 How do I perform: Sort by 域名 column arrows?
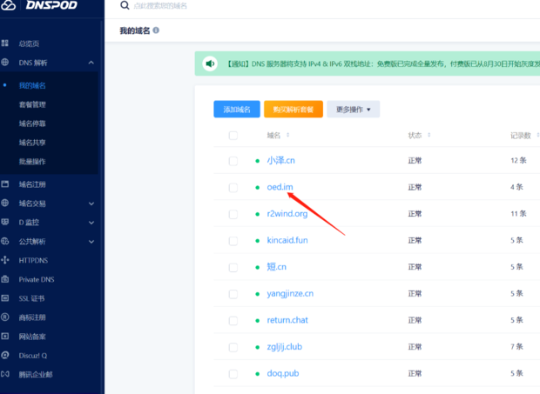[288, 135]
